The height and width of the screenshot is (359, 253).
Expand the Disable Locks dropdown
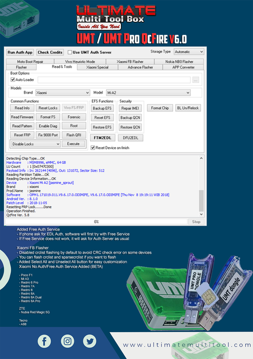click(x=36, y=144)
